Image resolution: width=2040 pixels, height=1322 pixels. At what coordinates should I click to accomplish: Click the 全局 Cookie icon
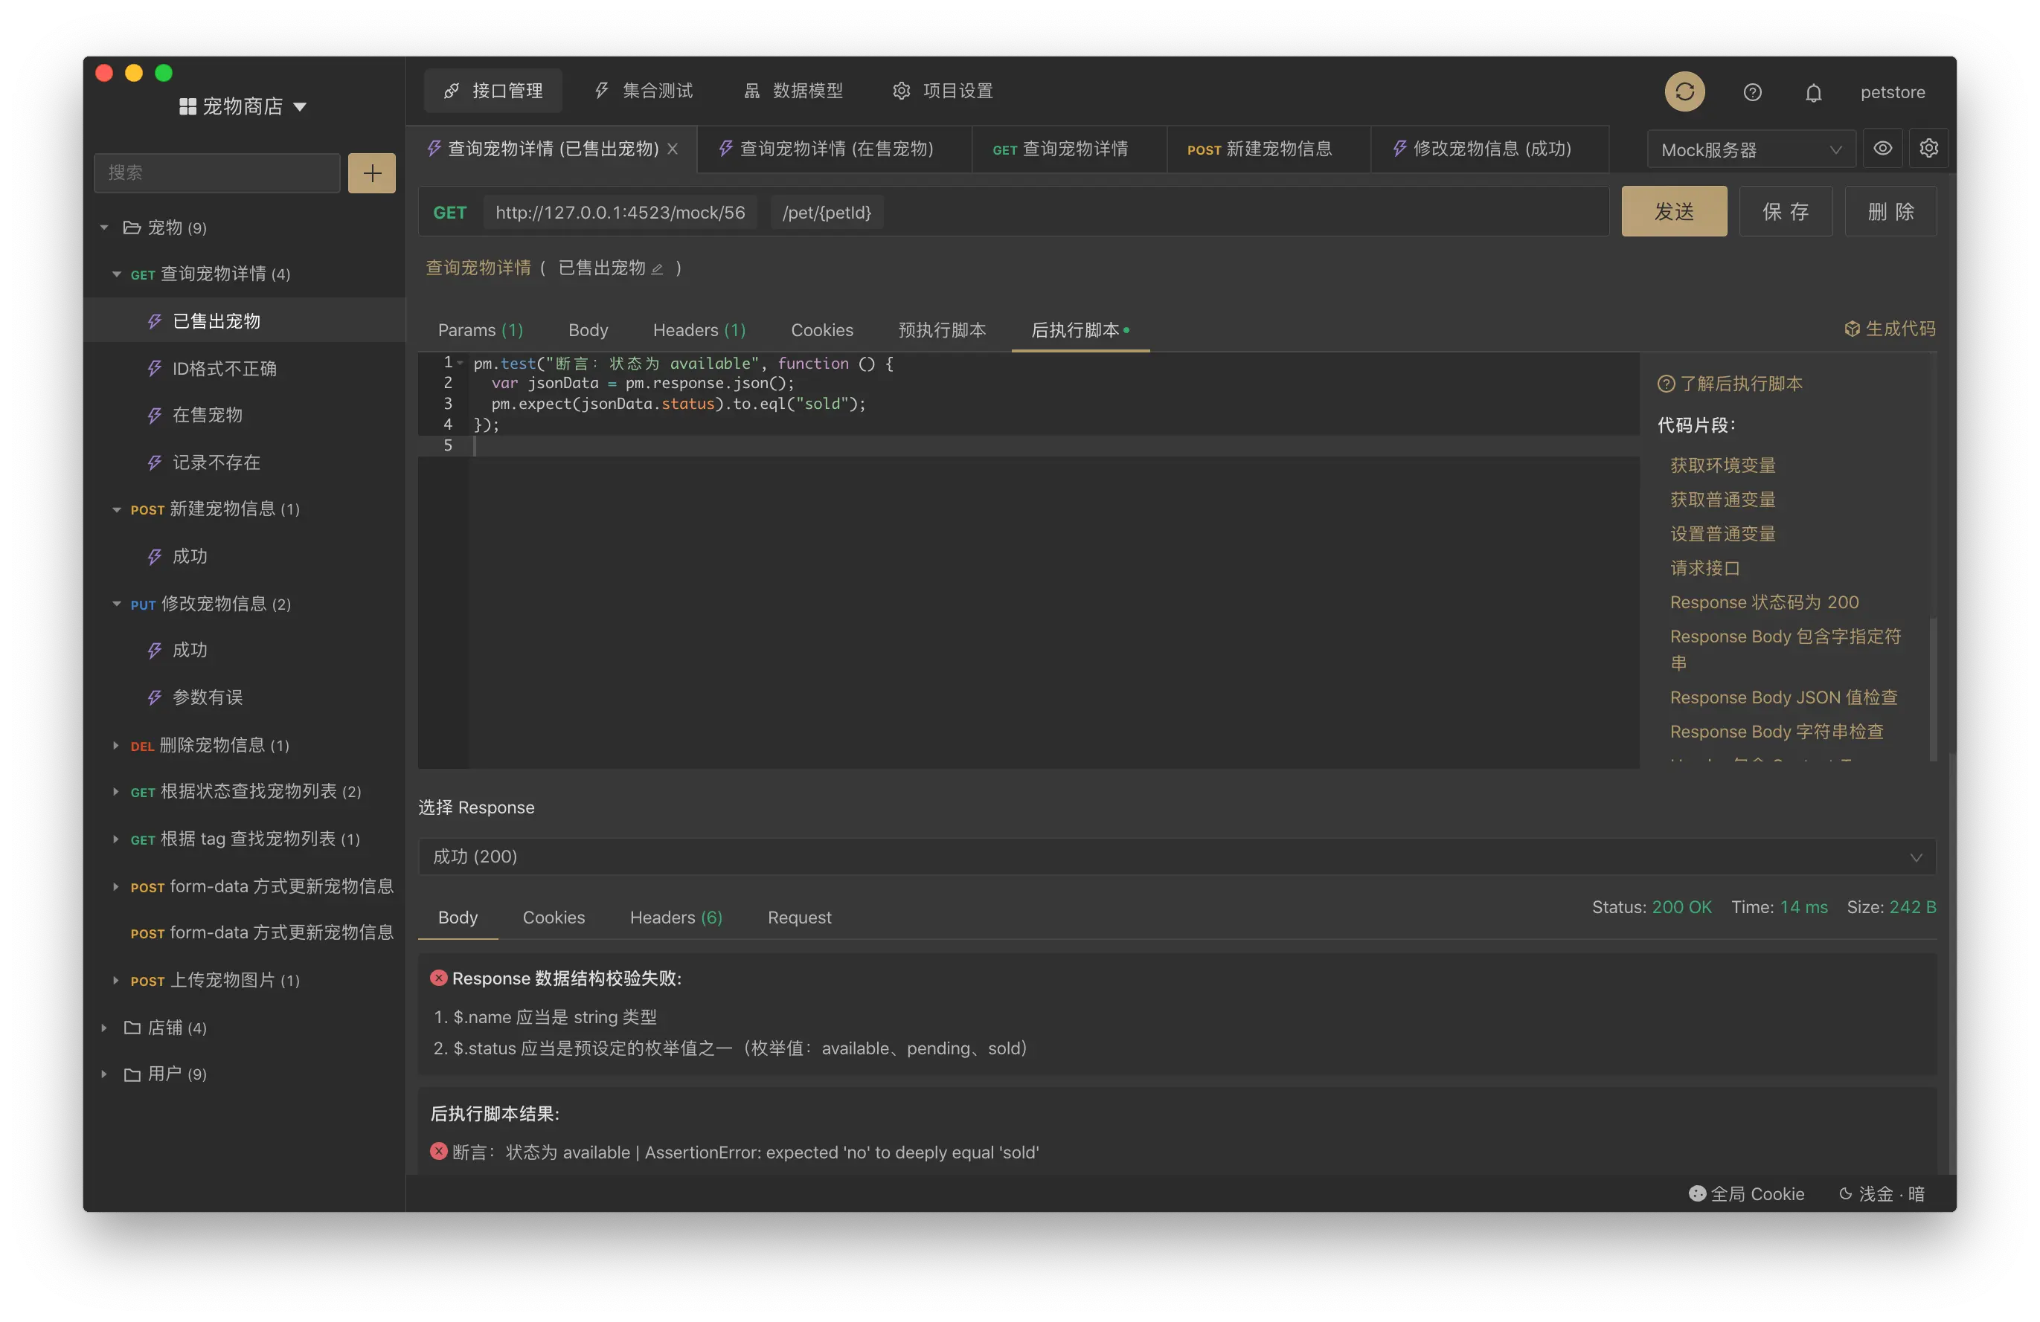1696,1193
